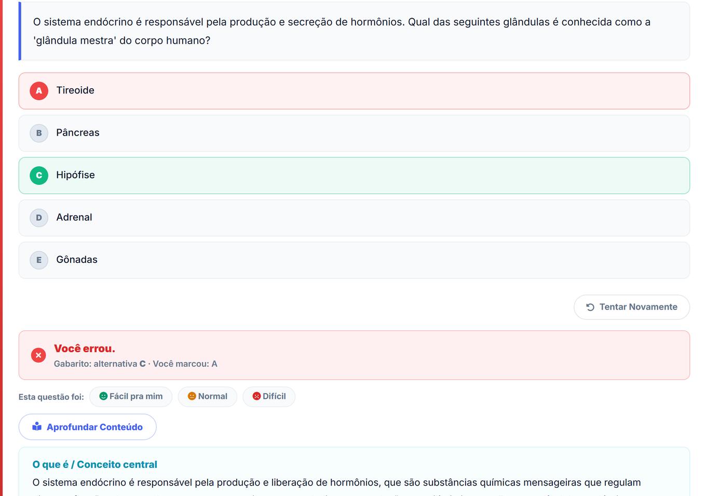Screen dimensions: 706x496
Task: Click the retry arrow icon
Action: click(590, 307)
